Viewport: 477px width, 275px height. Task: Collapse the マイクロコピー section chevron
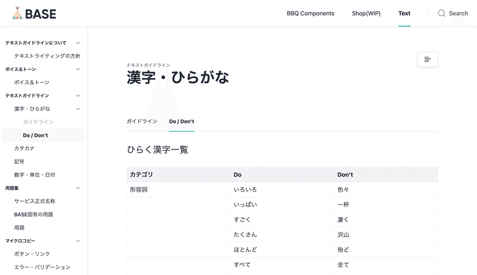point(78,240)
